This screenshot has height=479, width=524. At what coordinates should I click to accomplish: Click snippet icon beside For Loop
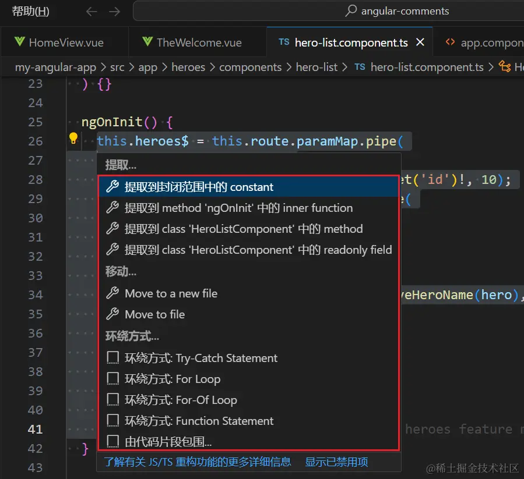112,378
